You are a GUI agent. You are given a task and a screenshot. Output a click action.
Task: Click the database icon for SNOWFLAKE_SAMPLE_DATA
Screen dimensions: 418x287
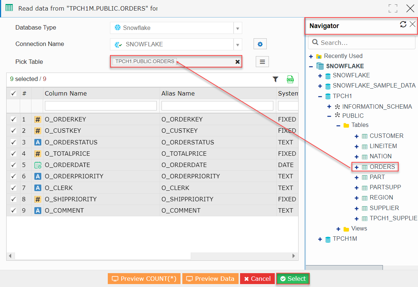(328, 86)
